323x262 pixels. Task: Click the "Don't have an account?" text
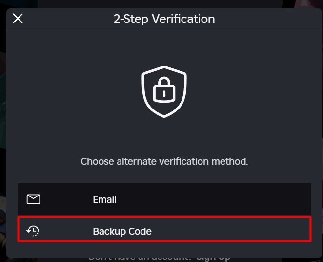(138, 259)
